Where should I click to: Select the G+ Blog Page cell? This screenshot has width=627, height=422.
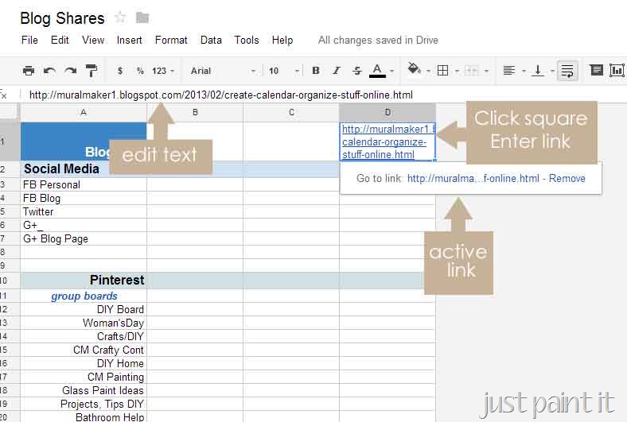pos(84,238)
